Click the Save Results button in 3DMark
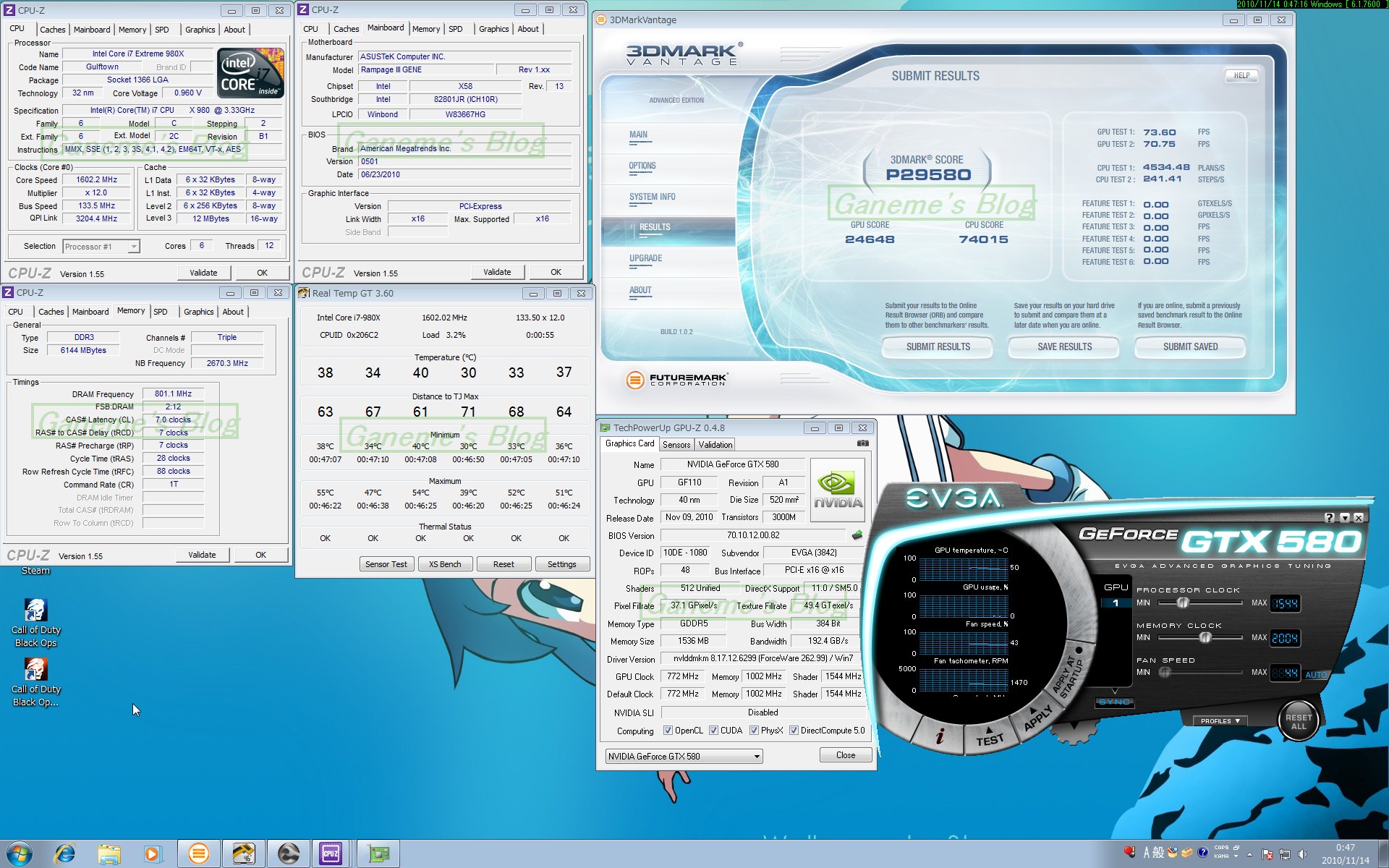Viewport: 1389px width, 868px height. coord(1064,347)
